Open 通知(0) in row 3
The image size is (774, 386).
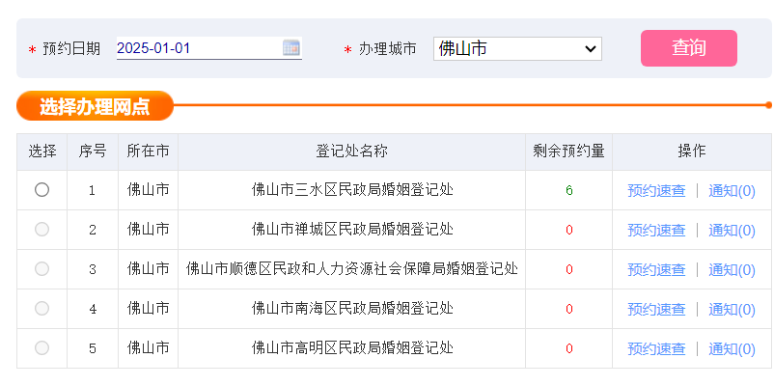coord(732,269)
